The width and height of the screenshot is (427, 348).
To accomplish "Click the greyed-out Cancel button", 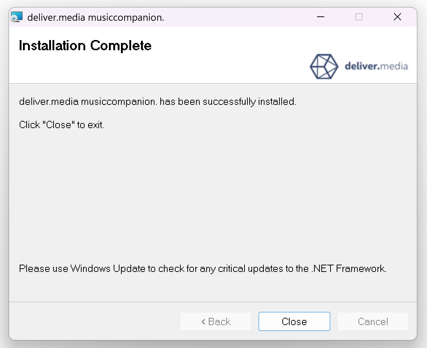I will (x=373, y=321).
